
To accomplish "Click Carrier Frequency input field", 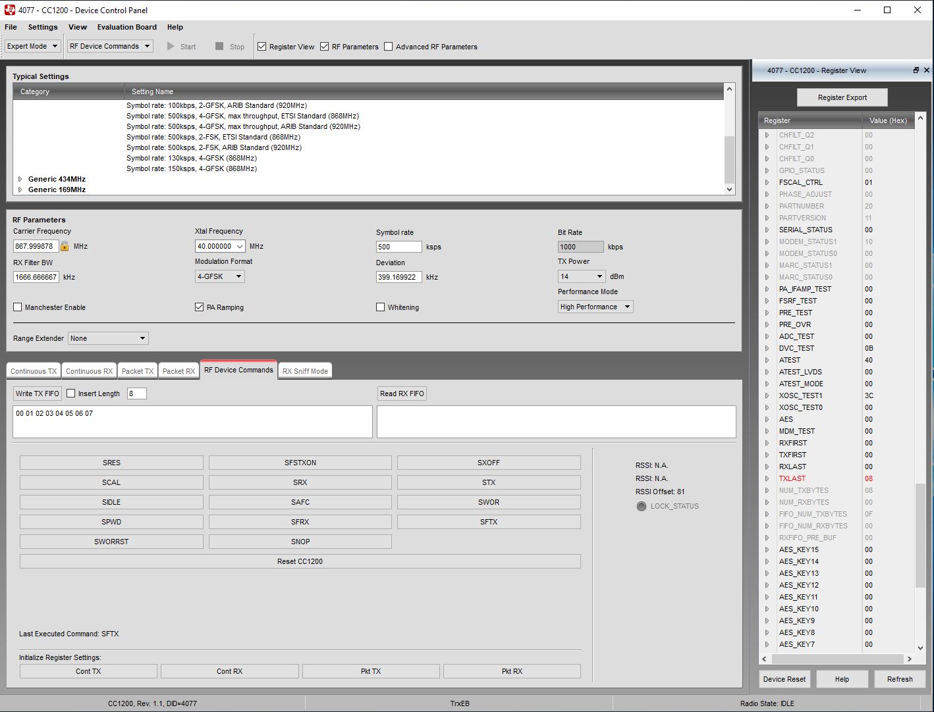I will [36, 246].
